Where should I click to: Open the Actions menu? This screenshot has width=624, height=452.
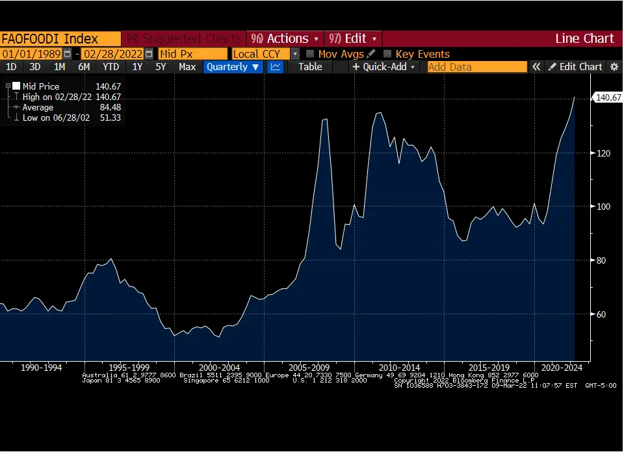tap(285, 38)
